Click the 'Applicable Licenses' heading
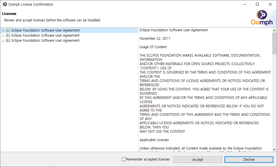Viewport: 277px width, 167px height. pos(154,140)
